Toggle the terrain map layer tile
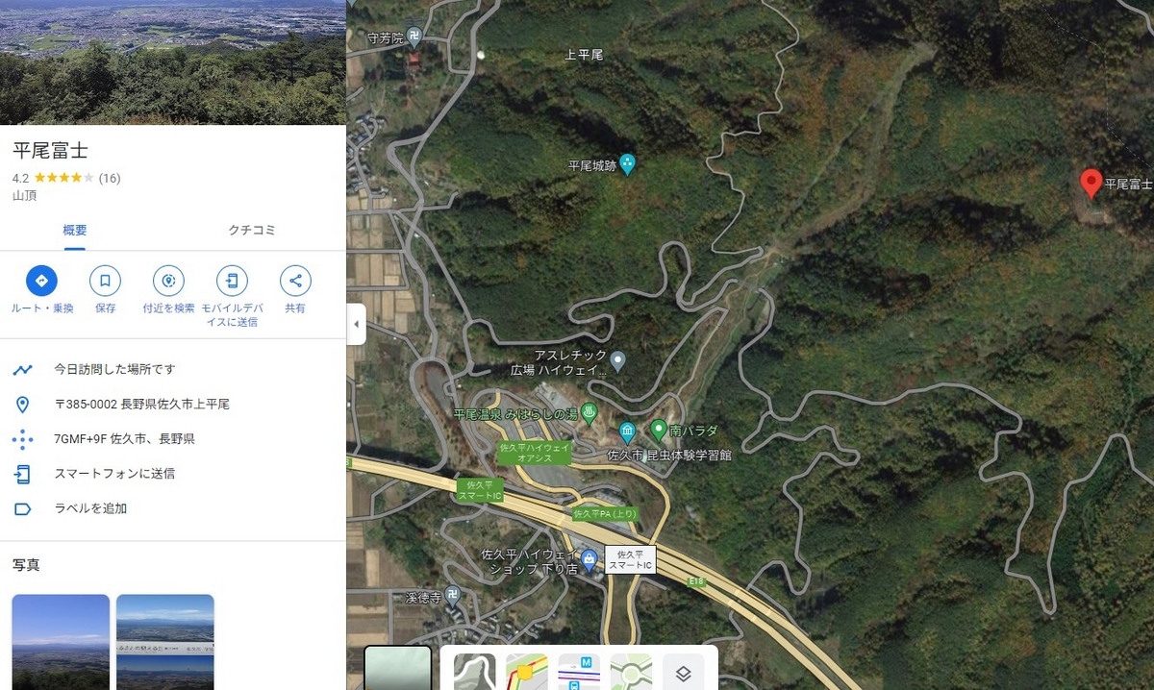Image resolution: width=1154 pixels, height=690 pixels. 474,672
